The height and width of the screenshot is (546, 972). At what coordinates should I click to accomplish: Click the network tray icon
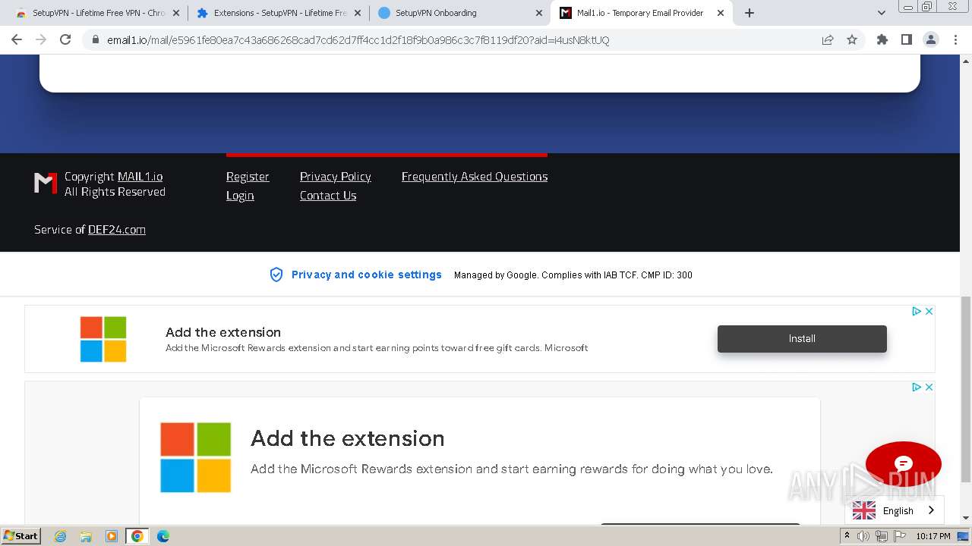click(x=882, y=536)
